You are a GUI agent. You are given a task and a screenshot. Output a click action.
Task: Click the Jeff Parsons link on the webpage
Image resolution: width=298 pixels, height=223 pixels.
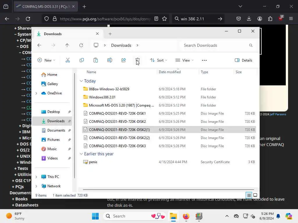[278, 114]
